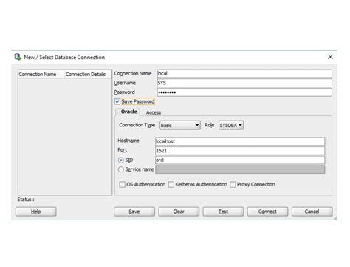Screen dimensions: 350x267
Task: Click the Username field with SYS
Action: [x=244, y=83]
